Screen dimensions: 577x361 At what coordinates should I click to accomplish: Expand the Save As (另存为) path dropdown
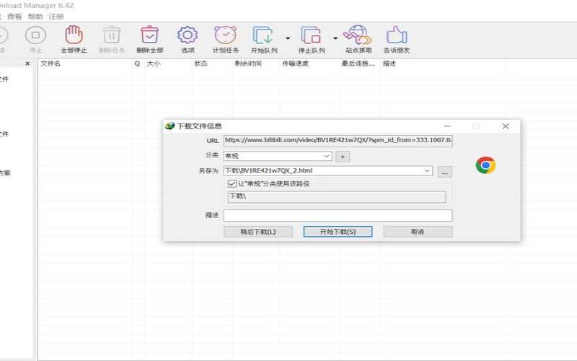(427, 171)
